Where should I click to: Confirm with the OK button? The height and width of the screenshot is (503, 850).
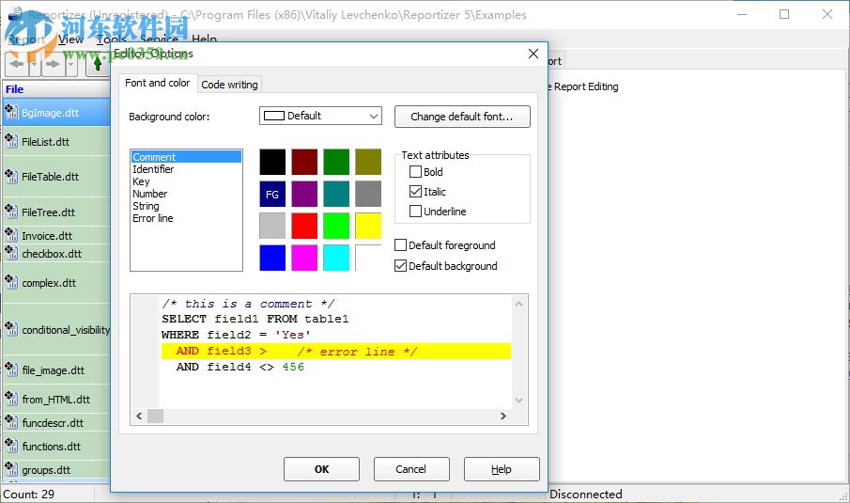(321, 469)
